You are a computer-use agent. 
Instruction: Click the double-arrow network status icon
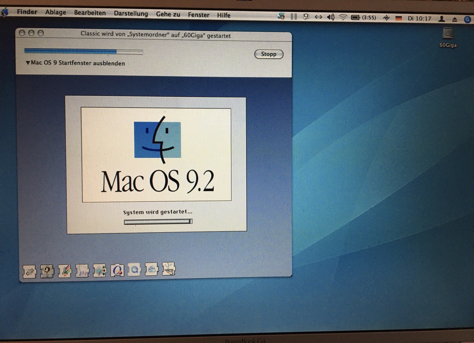(x=318, y=17)
